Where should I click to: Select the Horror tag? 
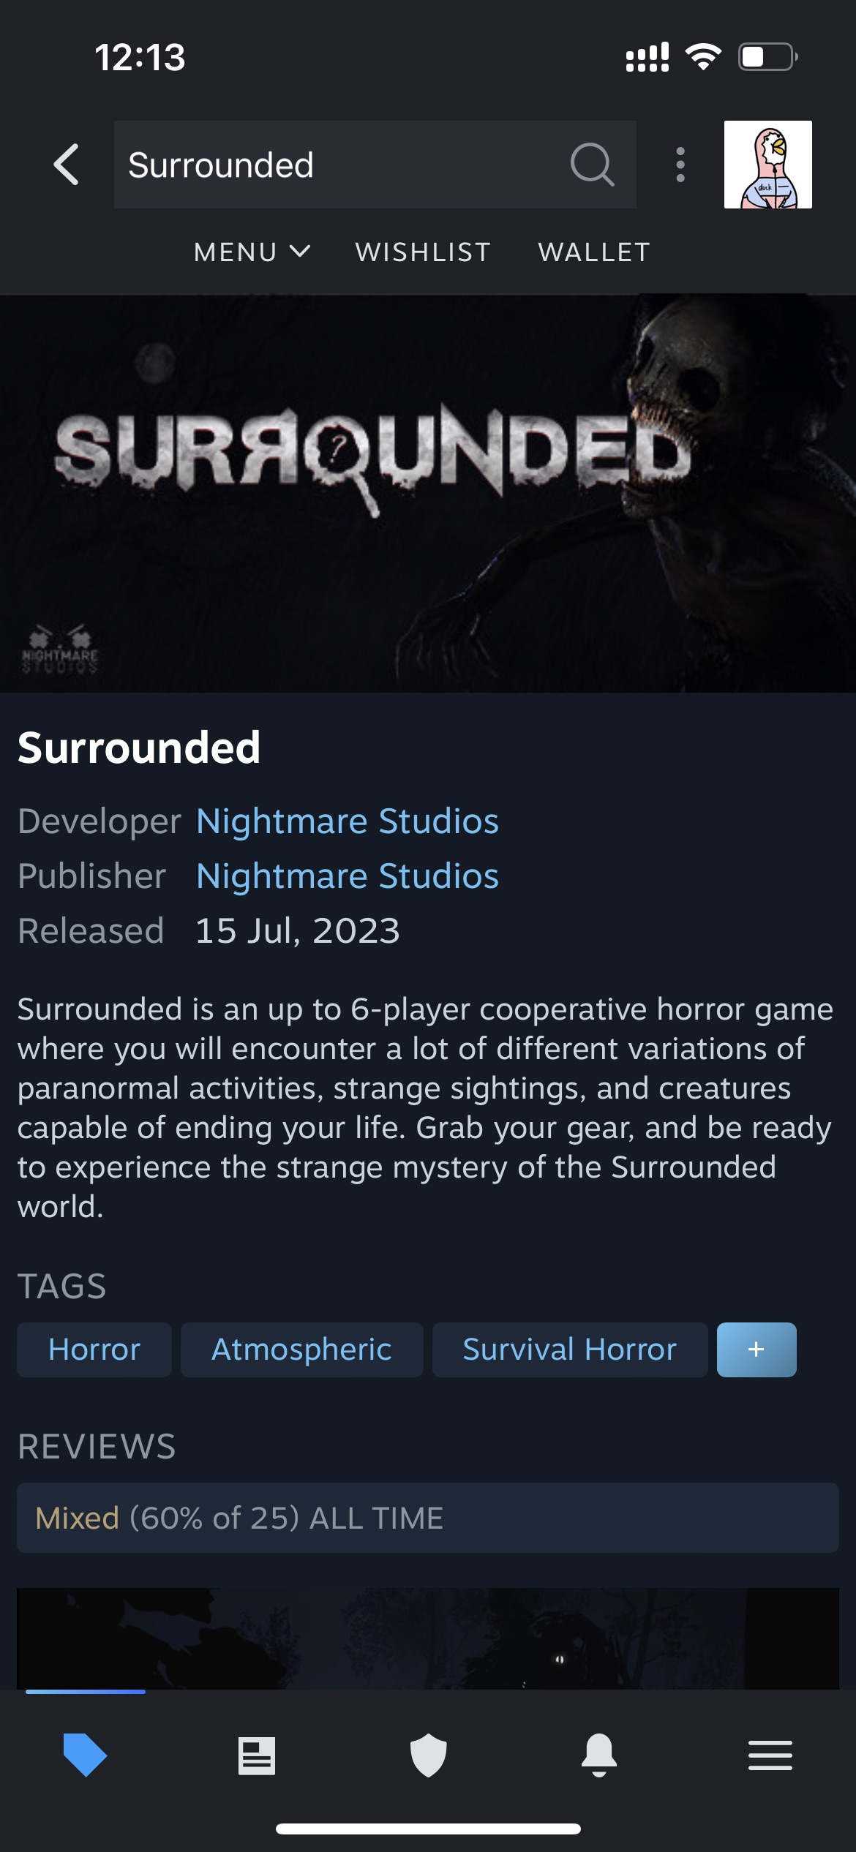pyautogui.click(x=94, y=1350)
